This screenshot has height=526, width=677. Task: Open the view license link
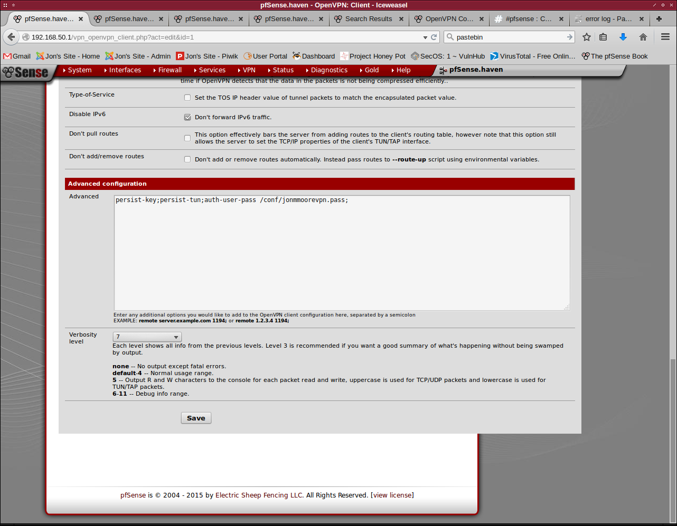392,495
